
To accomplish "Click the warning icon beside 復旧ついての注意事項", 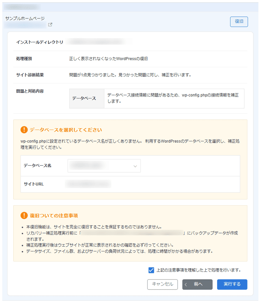I will [24, 215].
